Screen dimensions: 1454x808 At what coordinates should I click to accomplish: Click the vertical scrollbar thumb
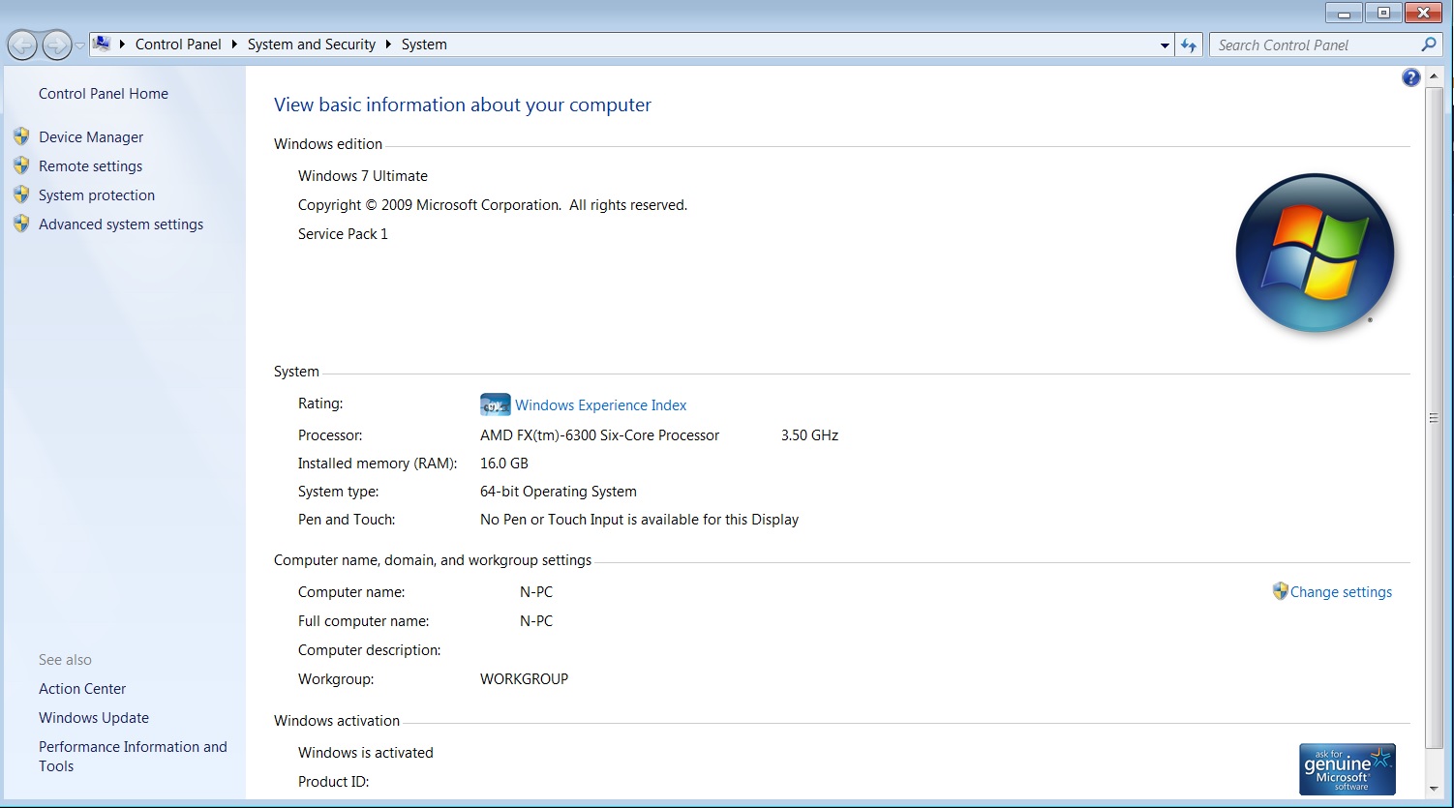coord(1434,418)
